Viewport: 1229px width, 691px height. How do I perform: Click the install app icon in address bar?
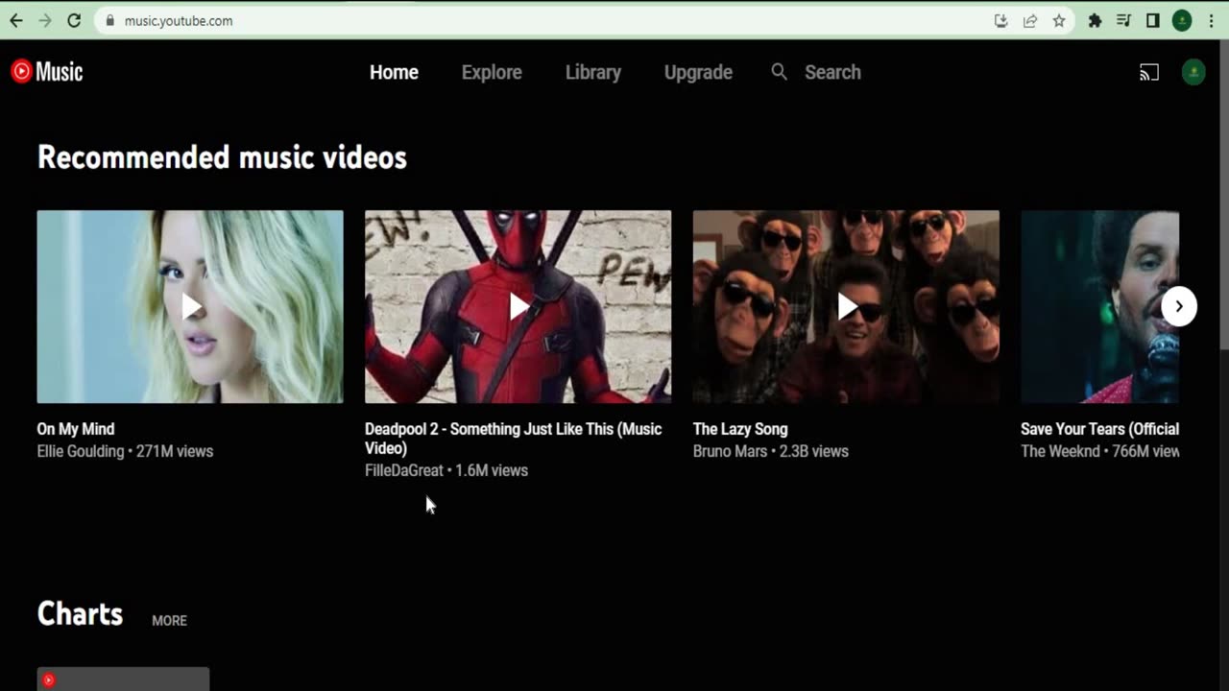pyautogui.click(x=1000, y=20)
